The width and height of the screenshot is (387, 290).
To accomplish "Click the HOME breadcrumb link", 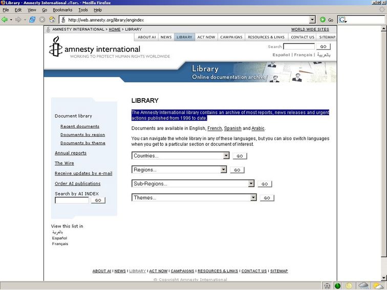I will tap(115, 29).
